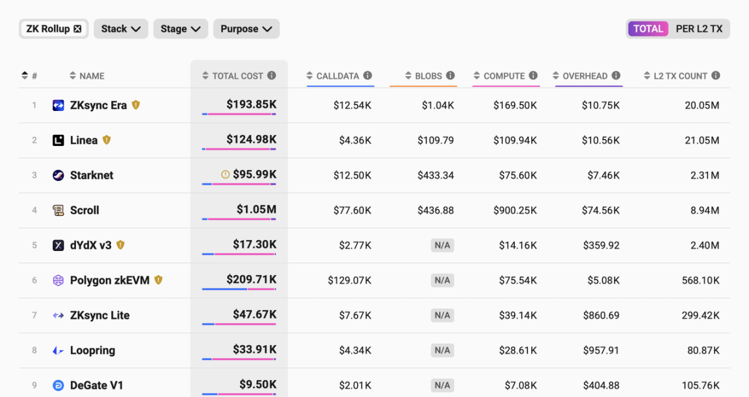Click the dYdX v3 logo icon

point(59,245)
